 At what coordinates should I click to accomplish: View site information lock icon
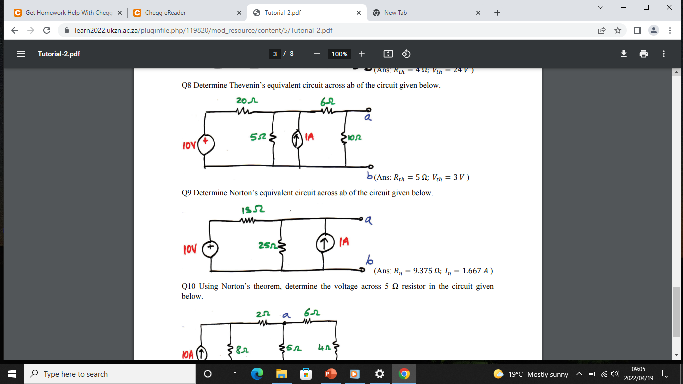66,30
